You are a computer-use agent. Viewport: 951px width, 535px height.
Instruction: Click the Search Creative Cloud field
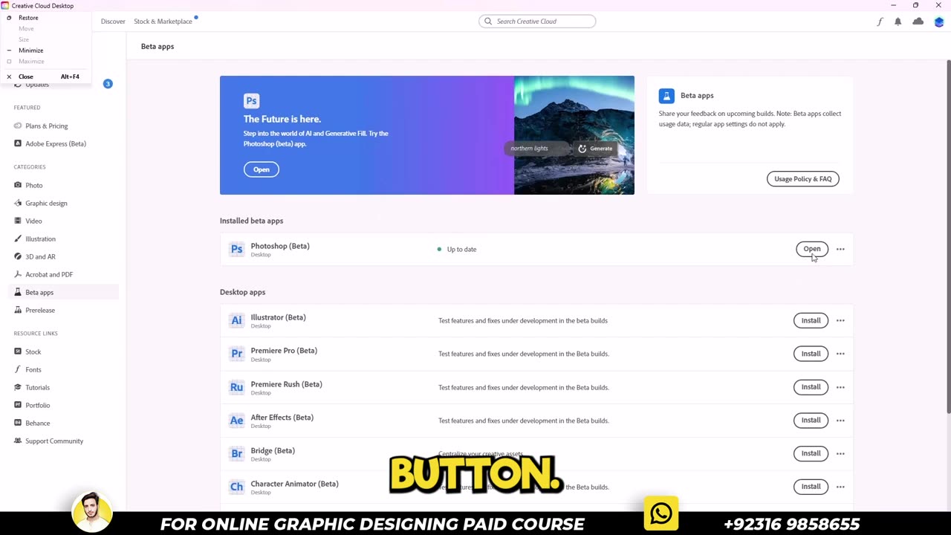pos(537,22)
